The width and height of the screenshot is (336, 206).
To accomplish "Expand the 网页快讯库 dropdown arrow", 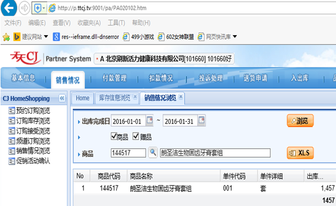I will (235, 37).
